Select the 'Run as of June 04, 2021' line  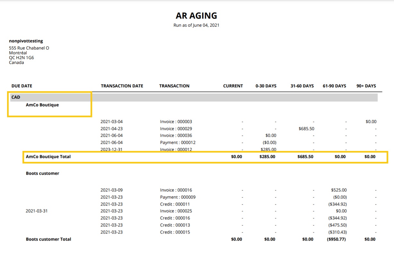pos(197,25)
